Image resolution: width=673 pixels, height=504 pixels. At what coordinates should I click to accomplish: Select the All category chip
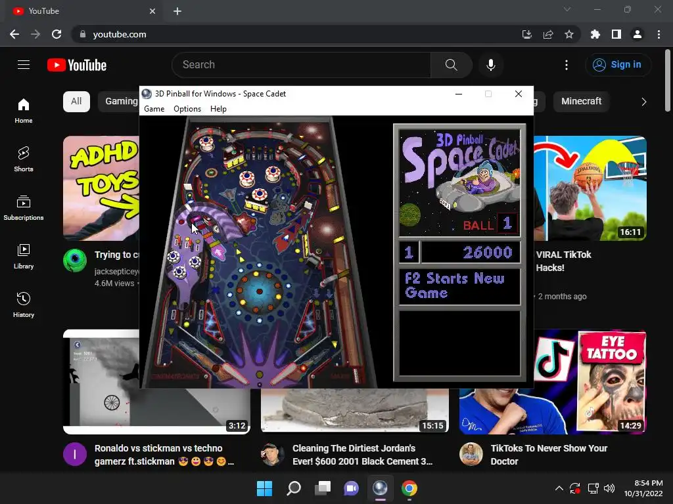pos(76,102)
